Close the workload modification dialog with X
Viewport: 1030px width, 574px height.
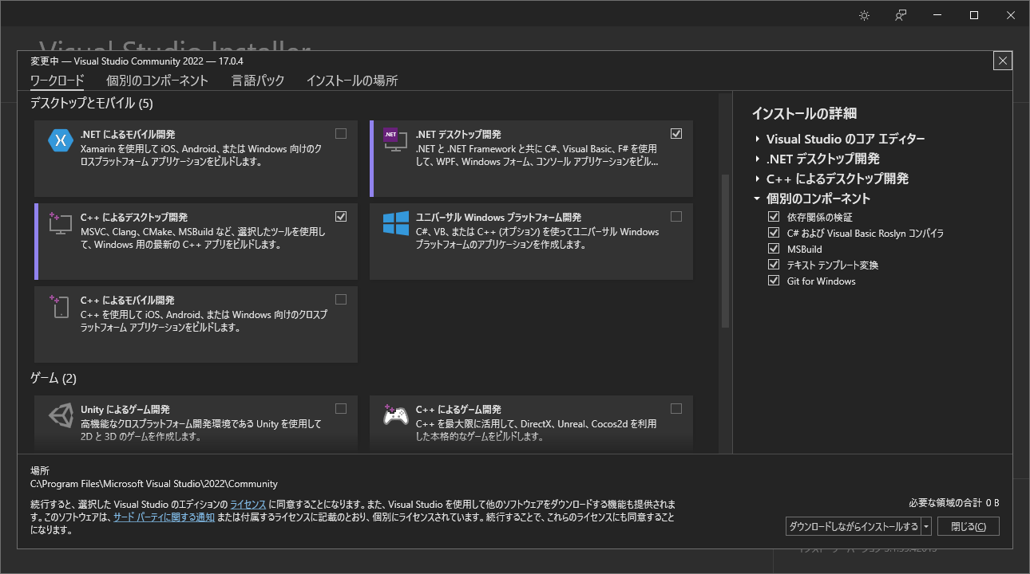coord(1004,61)
